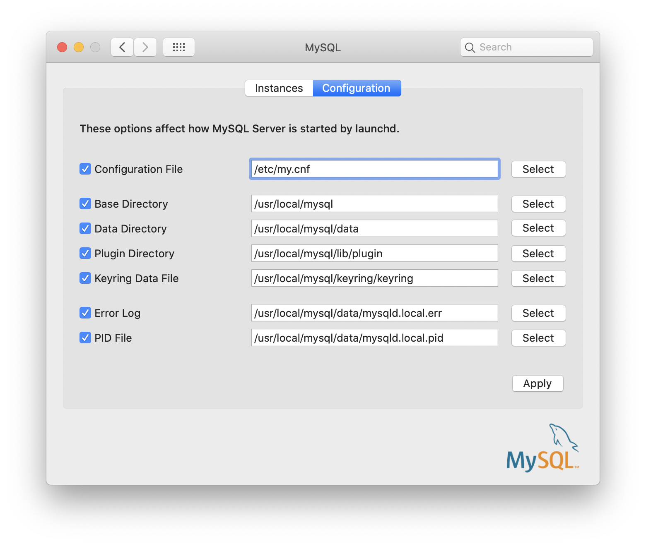This screenshot has height=546, width=646.
Task: Click Select for Configuration File
Action: pos(538,169)
